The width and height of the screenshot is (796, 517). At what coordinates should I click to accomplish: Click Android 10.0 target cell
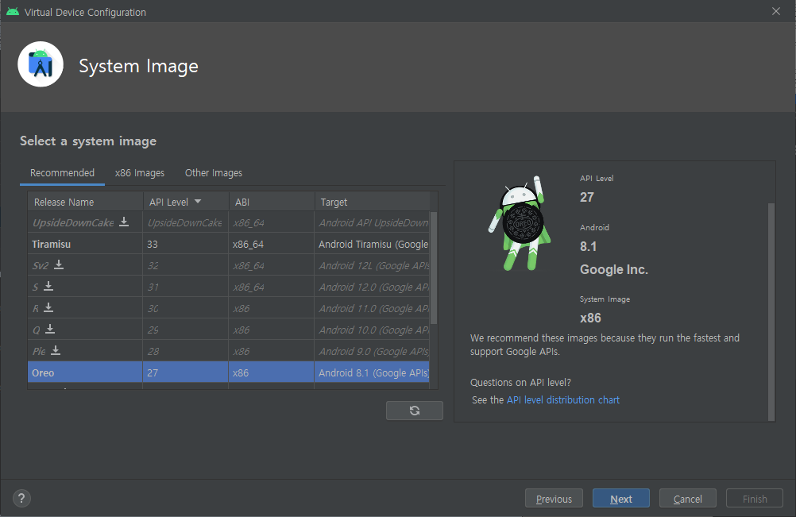(x=372, y=330)
